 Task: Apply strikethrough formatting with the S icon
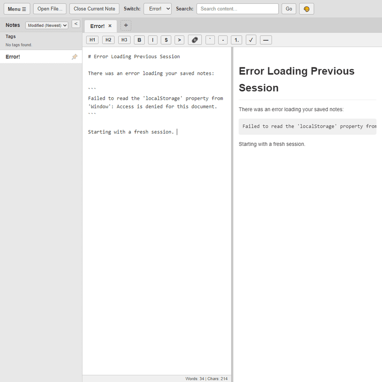pyautogui.click(x=166, y=40)
